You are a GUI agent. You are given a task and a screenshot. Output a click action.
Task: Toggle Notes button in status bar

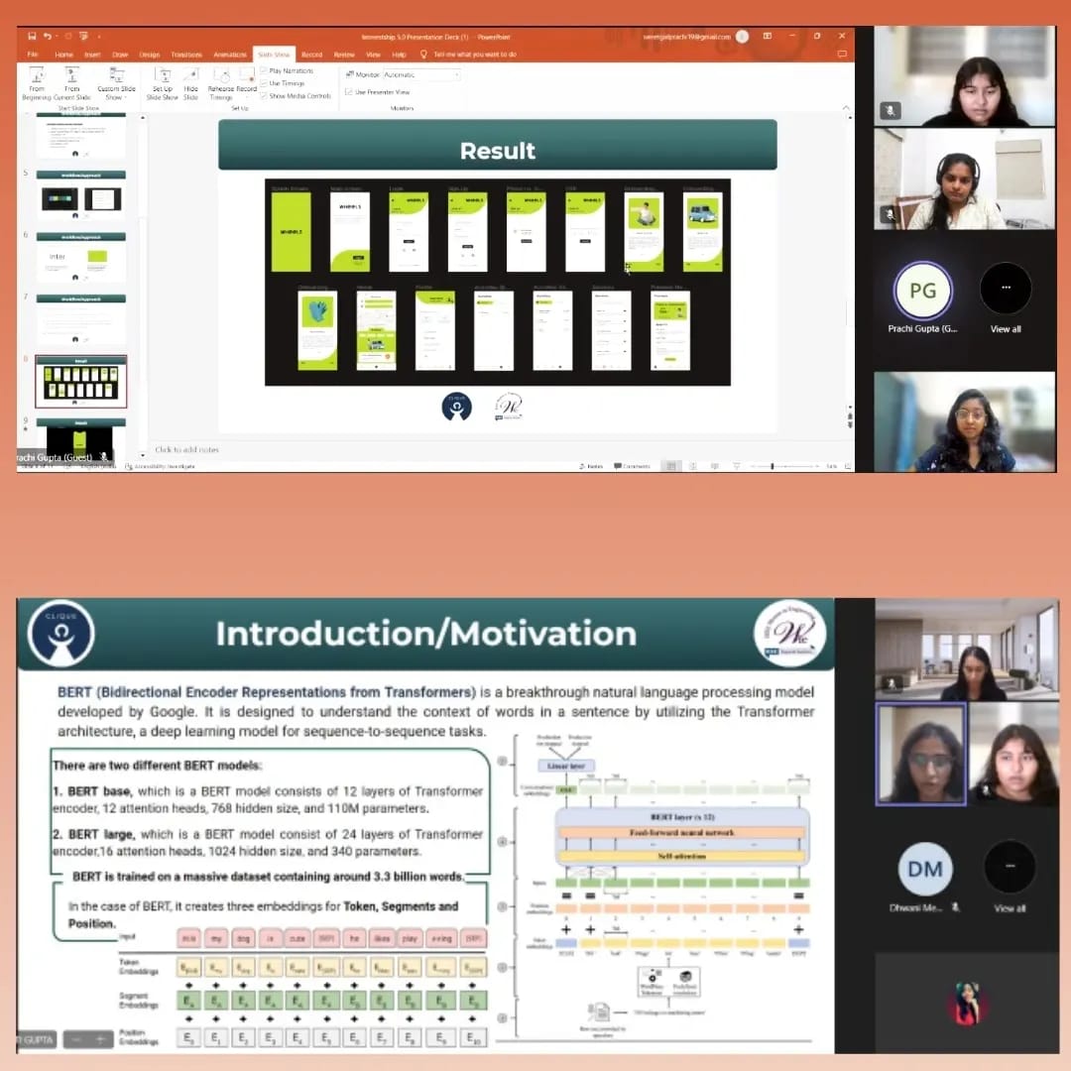[x=591, y=466]
